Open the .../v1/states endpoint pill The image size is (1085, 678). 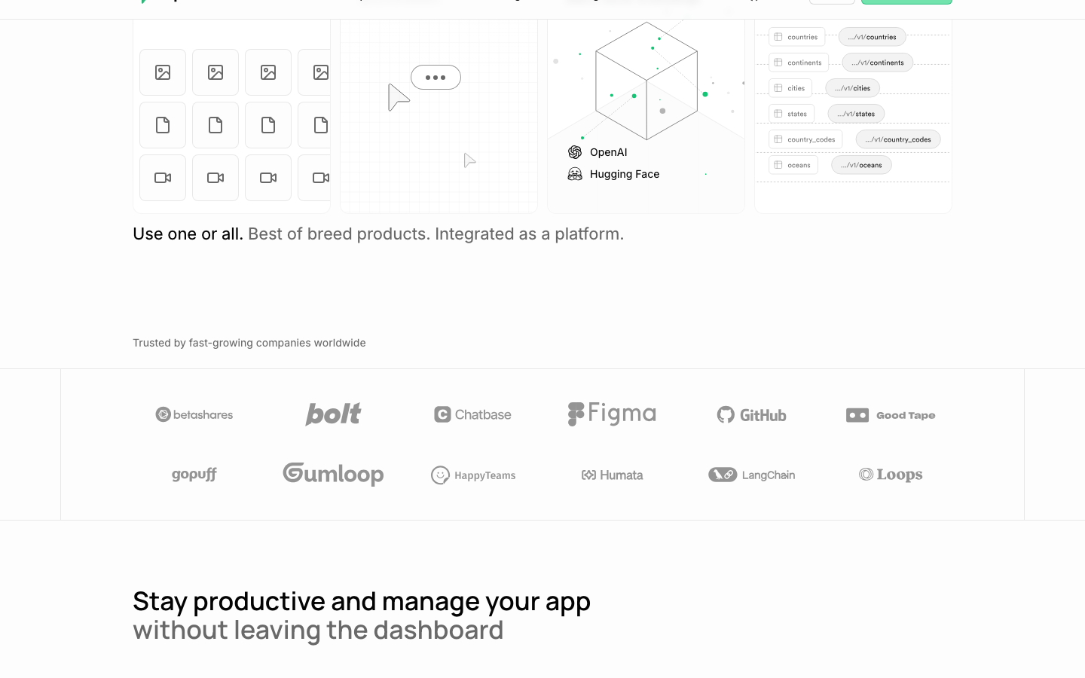tap(856, 114)
